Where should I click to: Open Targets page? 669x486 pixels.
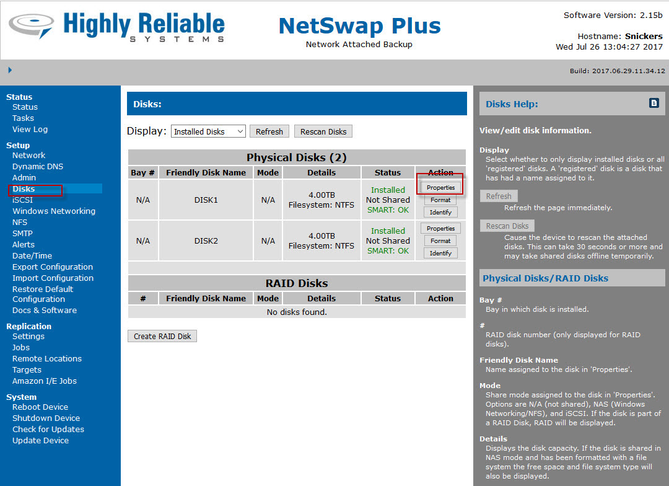pyautogui.click(x=27, y=370)
